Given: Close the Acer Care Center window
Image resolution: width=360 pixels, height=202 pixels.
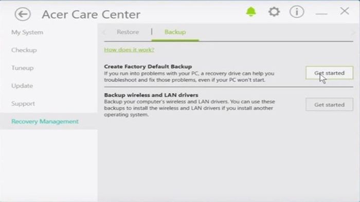Looking at the screenshot, I should (x=345, y=11).
